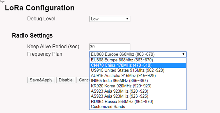This screenshot has width=220, height=113.
Task: Choose CN470 China 470MHz frequency plan
Action: pyautogui.click(x=138, y=65)
